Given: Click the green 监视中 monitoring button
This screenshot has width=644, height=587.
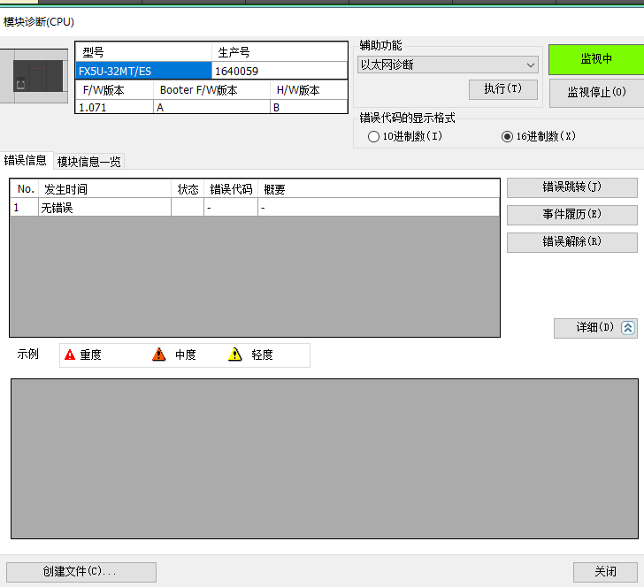Looking at the screenshot, I should coord(595,59).
